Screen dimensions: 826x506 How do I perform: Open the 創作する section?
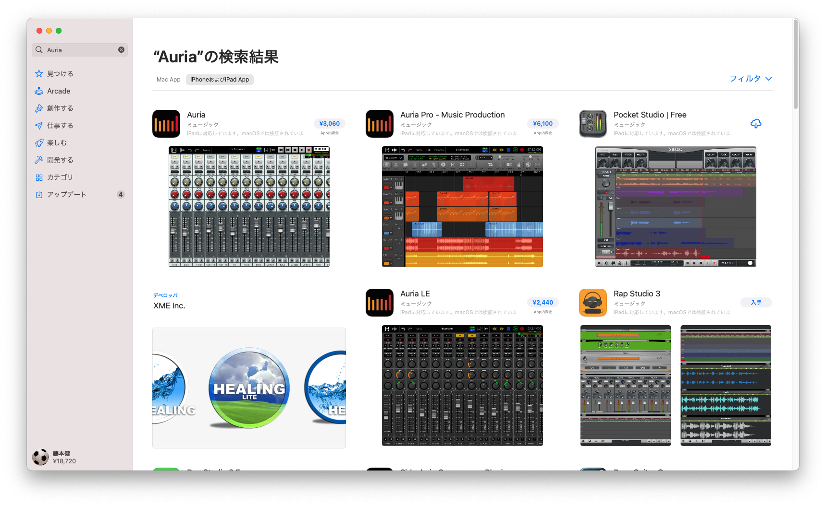coord(80,108)
